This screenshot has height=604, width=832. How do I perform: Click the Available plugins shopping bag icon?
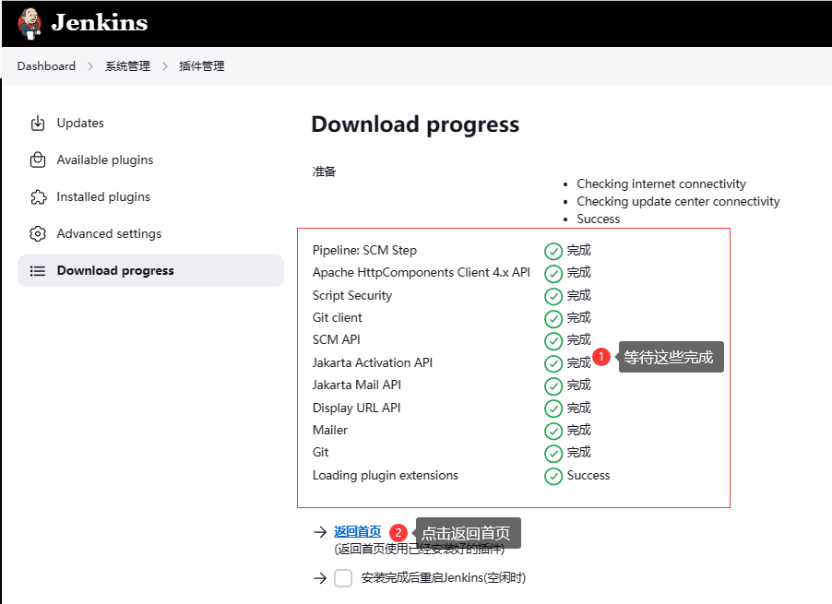(38, 160)
